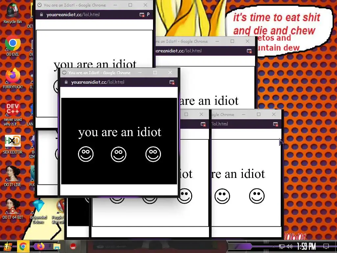Image resolution: width=337 pixels, height=253 pixels.
Task: Close the middle-bottom idiot window
Action: [x=201, y=114]
